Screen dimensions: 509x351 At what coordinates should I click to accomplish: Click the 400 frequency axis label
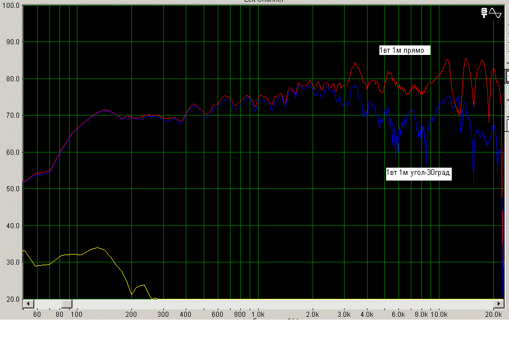click(x=185, y=315)
